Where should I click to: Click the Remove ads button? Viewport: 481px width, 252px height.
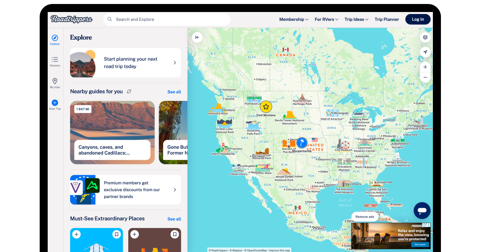click(x=365, y=217)
